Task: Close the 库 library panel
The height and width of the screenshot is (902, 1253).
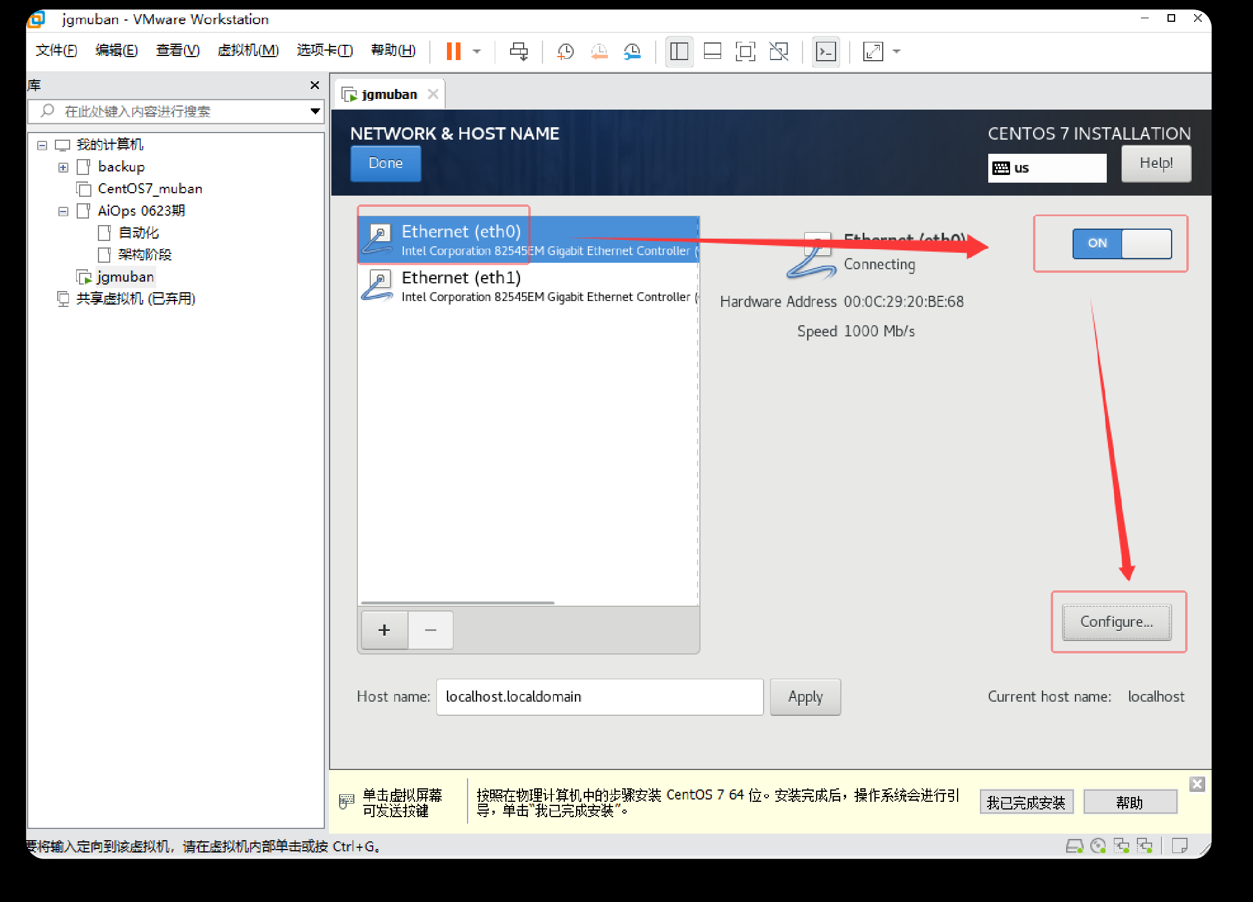Action: click(x=315, y=85)
